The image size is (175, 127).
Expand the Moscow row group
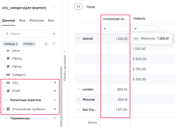click(x=78, y=99)
